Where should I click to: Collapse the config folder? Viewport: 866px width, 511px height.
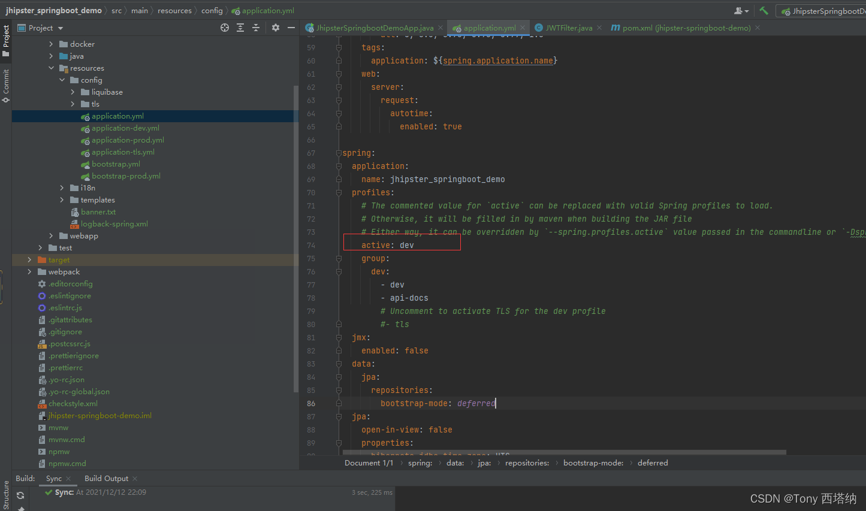click(x=62, y=80)
